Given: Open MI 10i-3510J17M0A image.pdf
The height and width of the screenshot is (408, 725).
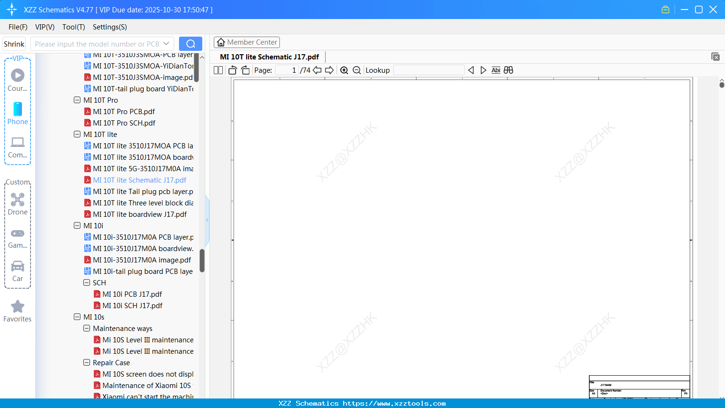Looking at the screenshot, I should (x=138, y=260).
